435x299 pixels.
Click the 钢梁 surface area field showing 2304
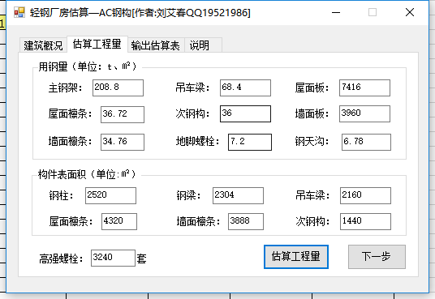pyautogui.click(x=238, y=195)
